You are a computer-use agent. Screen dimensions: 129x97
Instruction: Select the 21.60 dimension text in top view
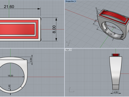[x=9, y=7]
